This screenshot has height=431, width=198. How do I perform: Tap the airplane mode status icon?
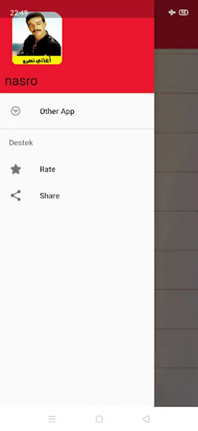click(172, 12)
